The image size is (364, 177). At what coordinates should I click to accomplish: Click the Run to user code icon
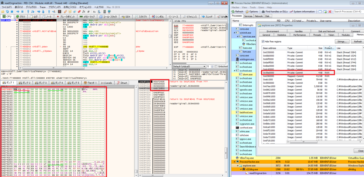tap(54, 11)
